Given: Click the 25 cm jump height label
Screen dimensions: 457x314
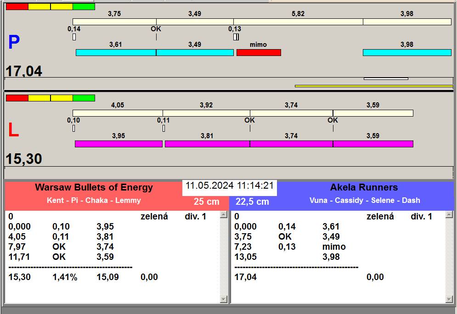Looking at the screenshot, I should [x=206, y=202].
